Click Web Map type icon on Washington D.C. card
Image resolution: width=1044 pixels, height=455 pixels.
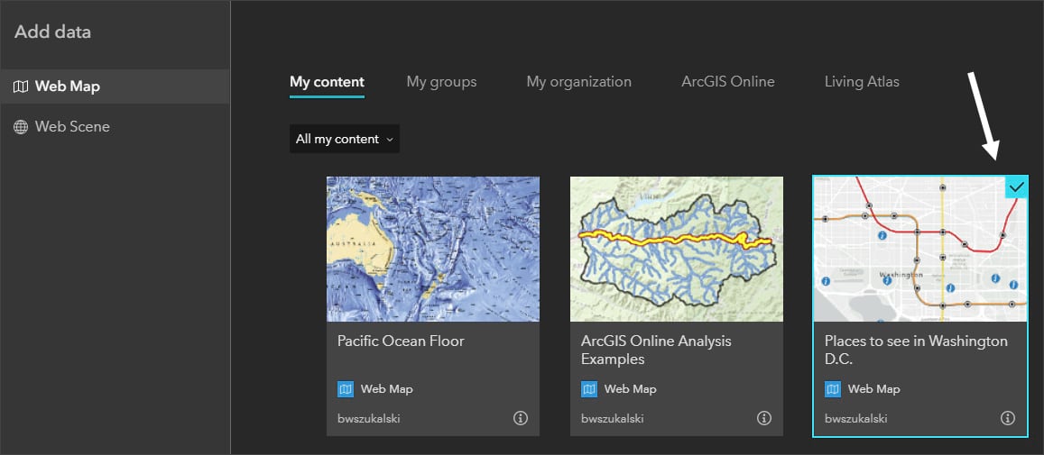pyautogui.click(x=833, y=389)
